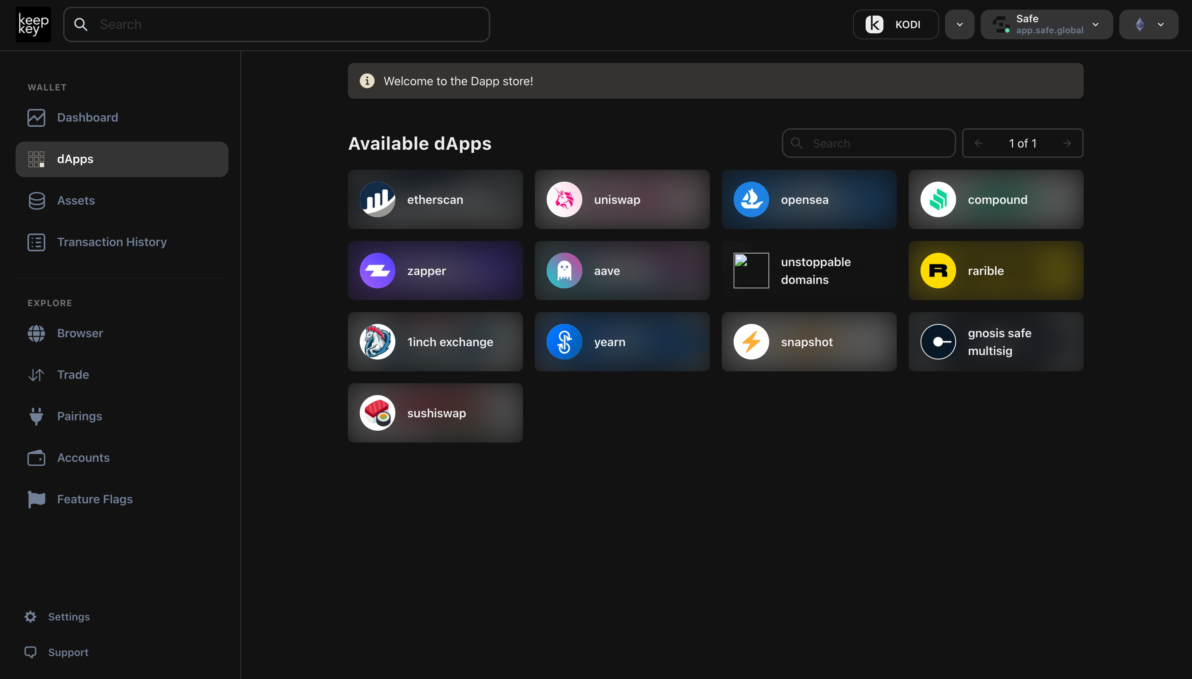
Task: Switch to the Dashboard section
Action: [87, 117]
